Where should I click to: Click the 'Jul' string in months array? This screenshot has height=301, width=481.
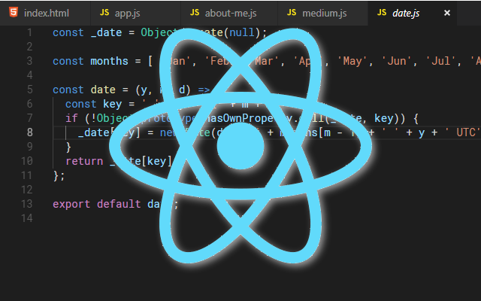[441, 61]
